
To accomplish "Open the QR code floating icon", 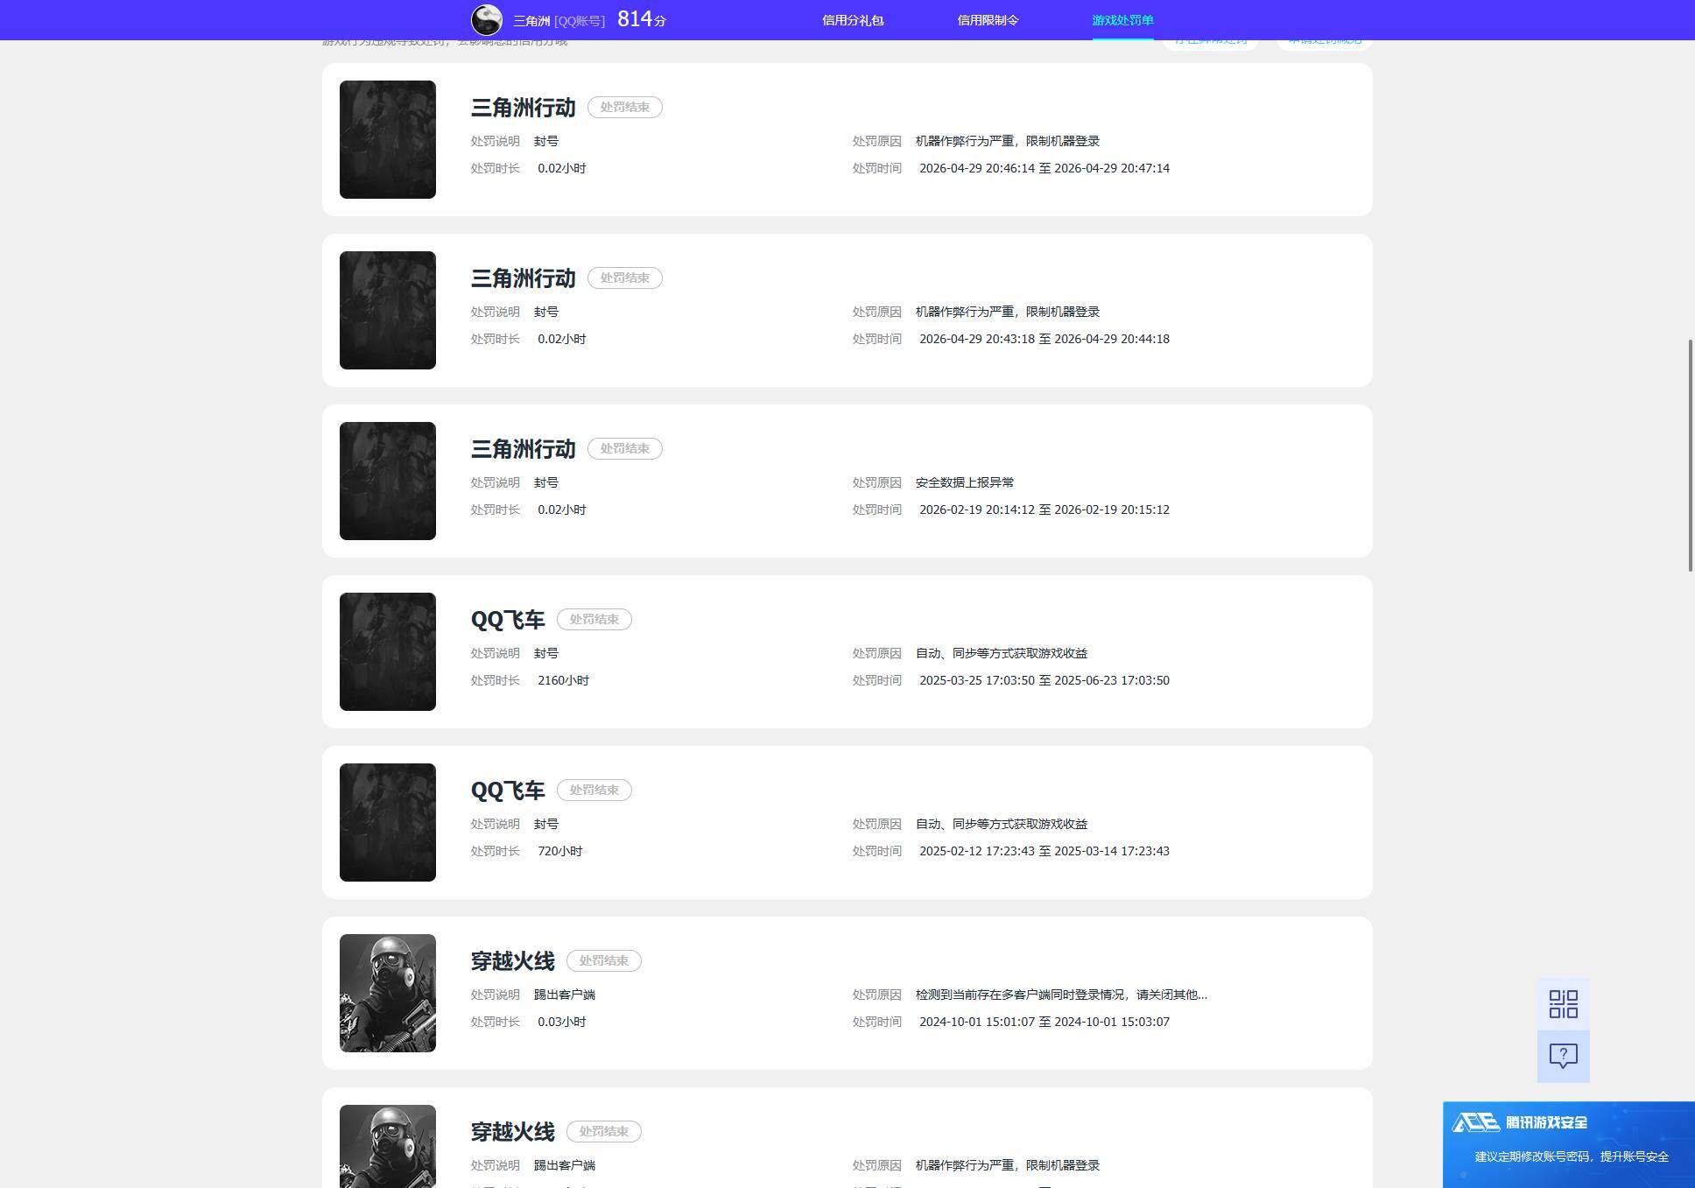I will coord(1563,1004).
